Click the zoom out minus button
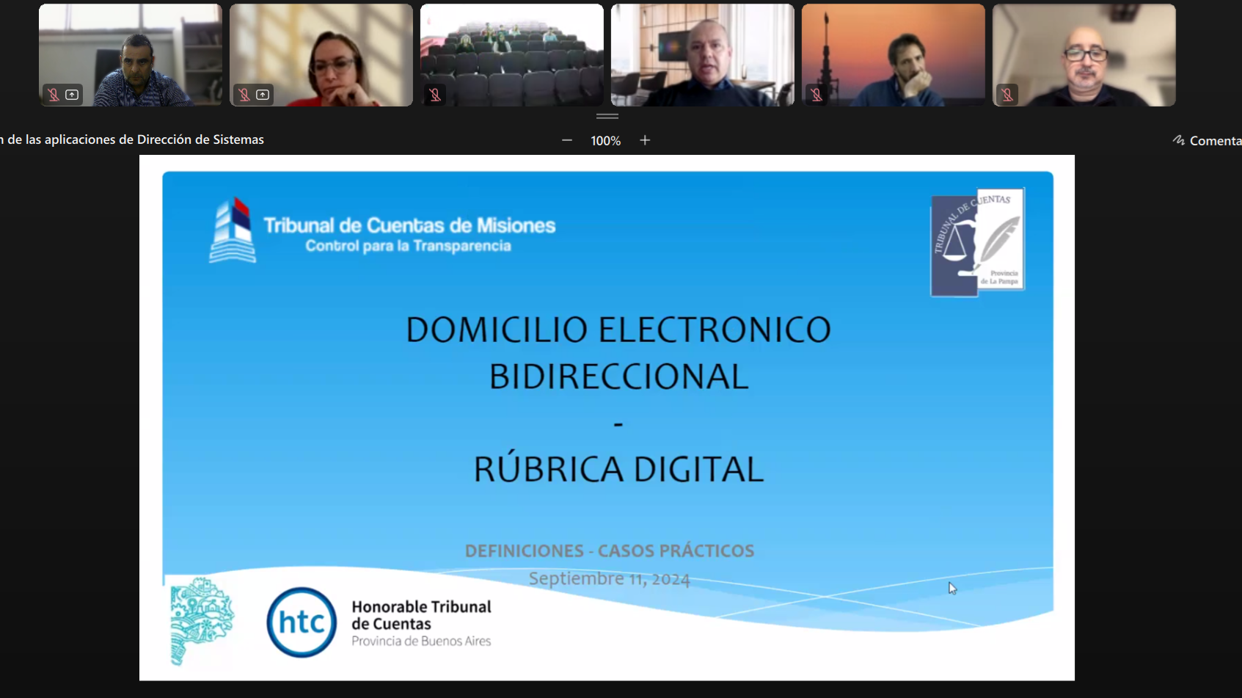This screenshot has height=698, width=1242. 566,140
